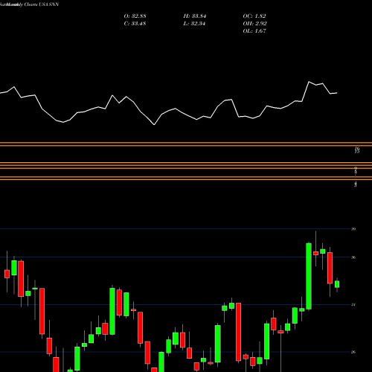
Task: Click the 36 price axis label
Action: (353, 257)
